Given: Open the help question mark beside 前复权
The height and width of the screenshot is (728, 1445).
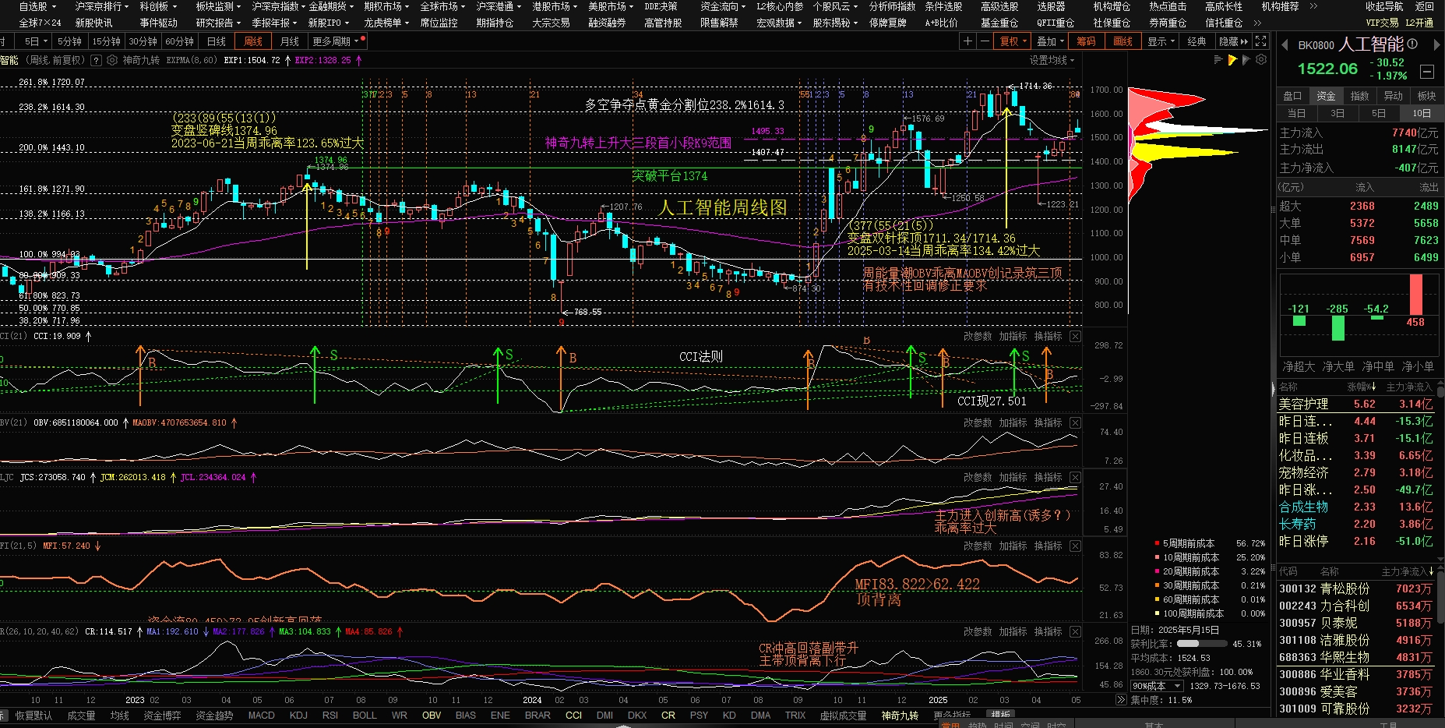Looking at the screenshot, I should (96, 60).
